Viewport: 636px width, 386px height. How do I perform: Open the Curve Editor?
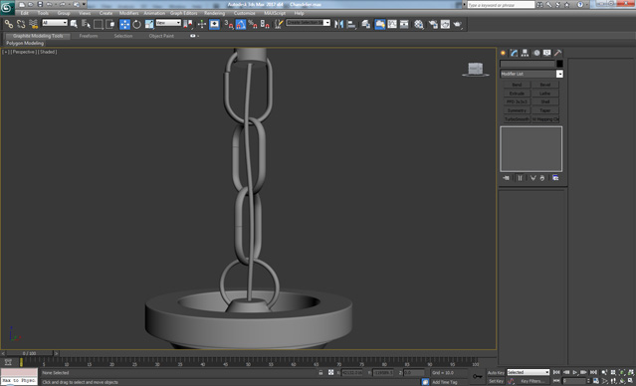click(392, 24)
